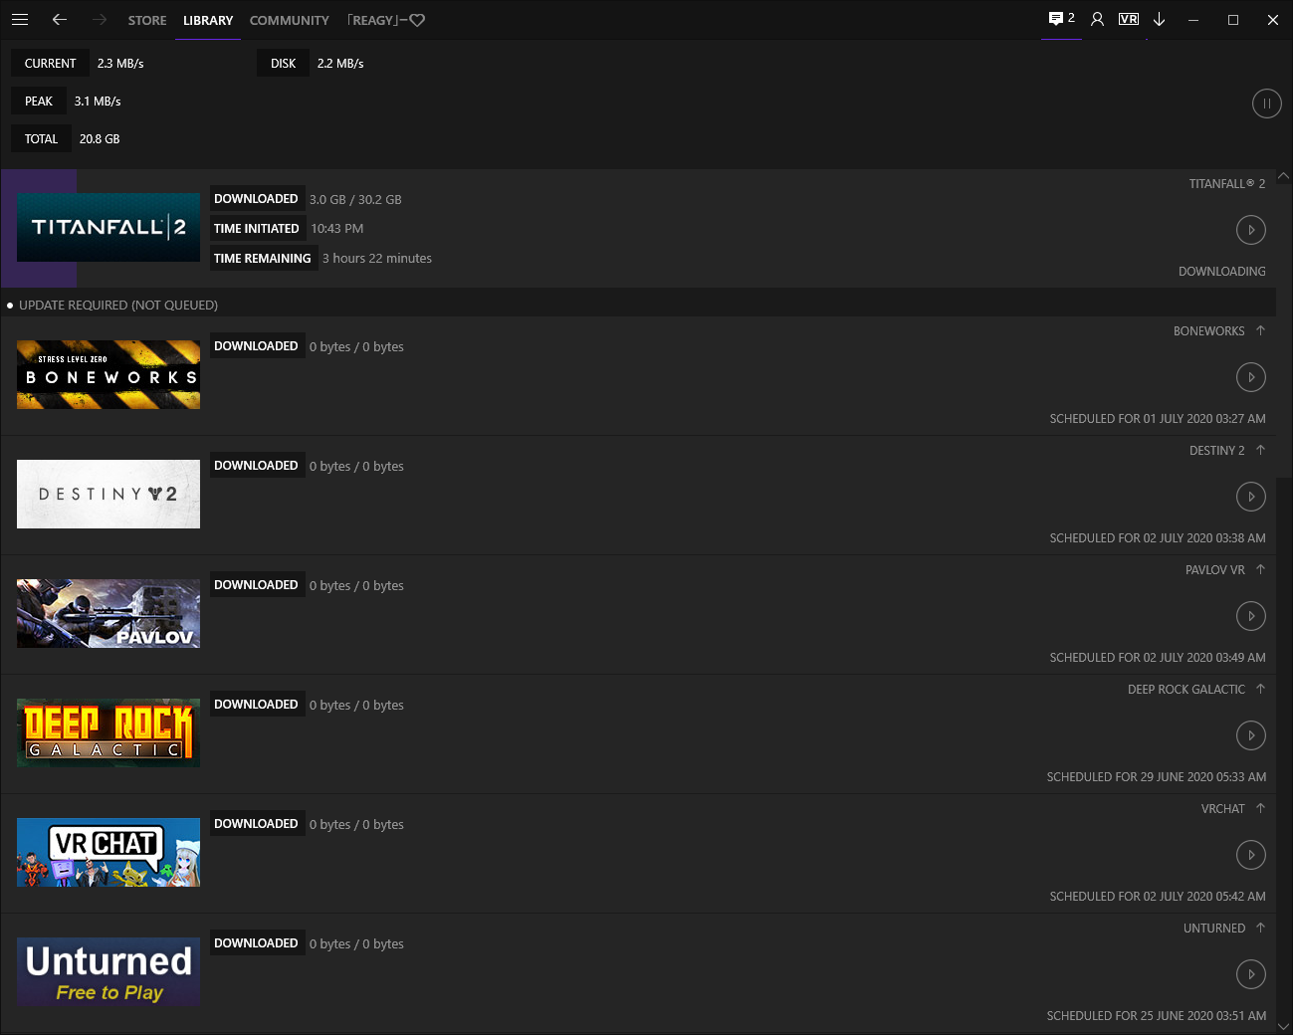The image size is (1293, 1035).
Task: Move VRChat up the queue arrow
Action: [x=1260, y=808]
